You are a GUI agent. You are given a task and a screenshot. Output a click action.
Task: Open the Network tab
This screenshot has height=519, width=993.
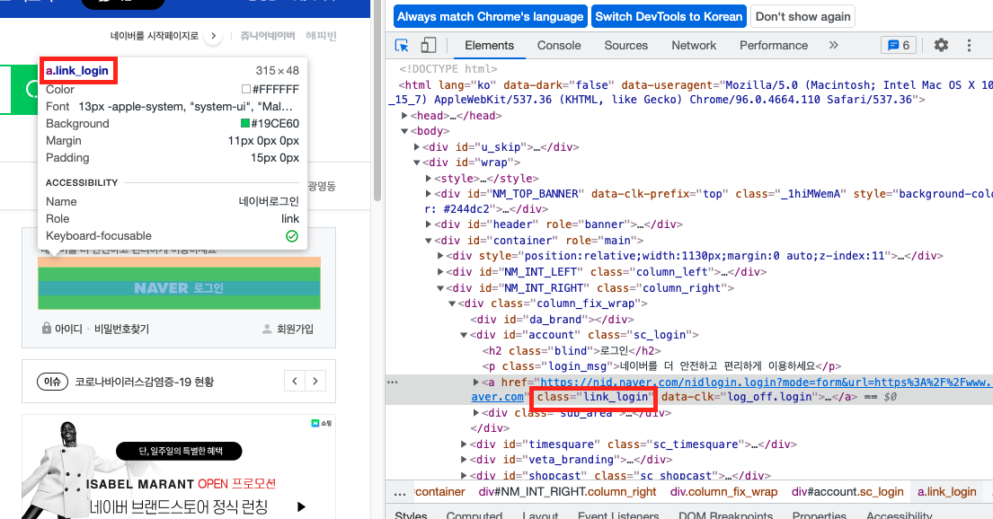[694, 45]
